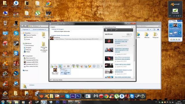
Task: Select the WOLV_DVD virtual drive
Action: point(55,71)
